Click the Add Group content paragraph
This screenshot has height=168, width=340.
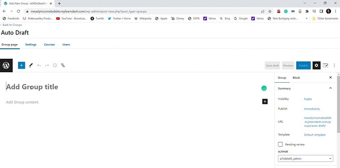point(23,102)
